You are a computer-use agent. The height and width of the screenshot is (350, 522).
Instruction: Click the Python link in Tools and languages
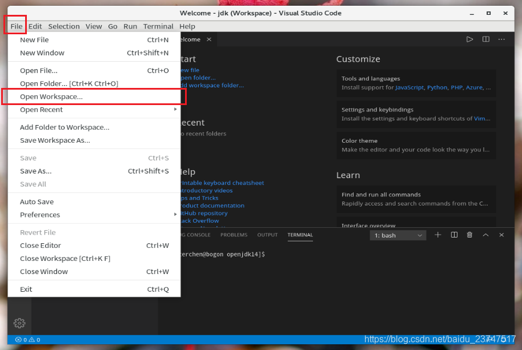point(437,87)
